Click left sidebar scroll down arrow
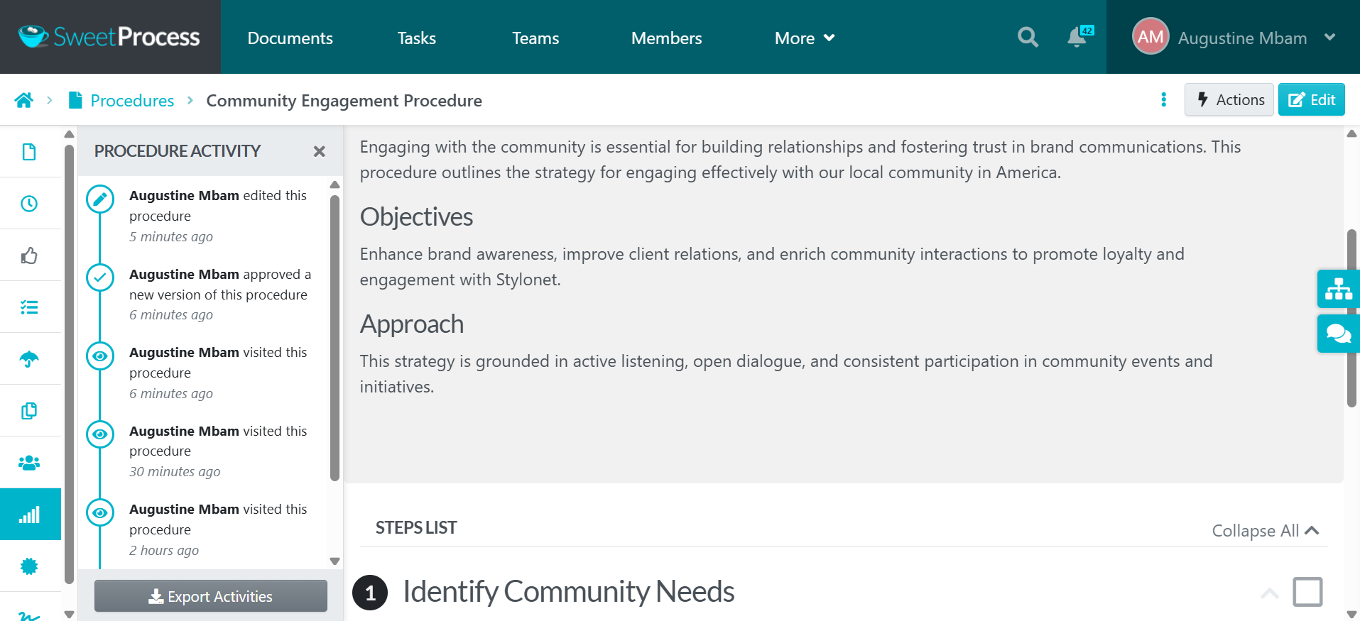The image size is (1360, 621). (x=69, y=614)
